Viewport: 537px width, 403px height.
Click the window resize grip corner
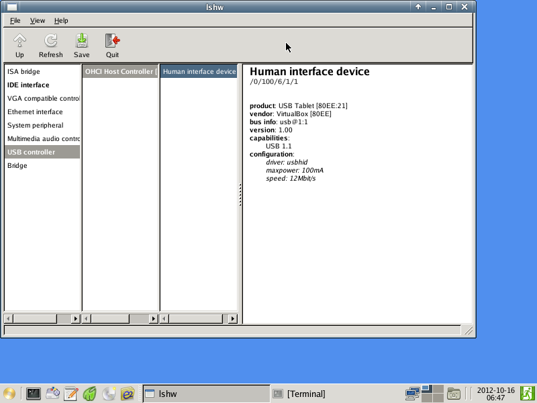468,330
